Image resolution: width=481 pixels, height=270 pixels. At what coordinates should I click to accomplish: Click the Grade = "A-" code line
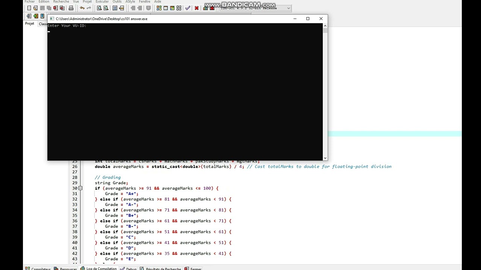click(122, 205)
